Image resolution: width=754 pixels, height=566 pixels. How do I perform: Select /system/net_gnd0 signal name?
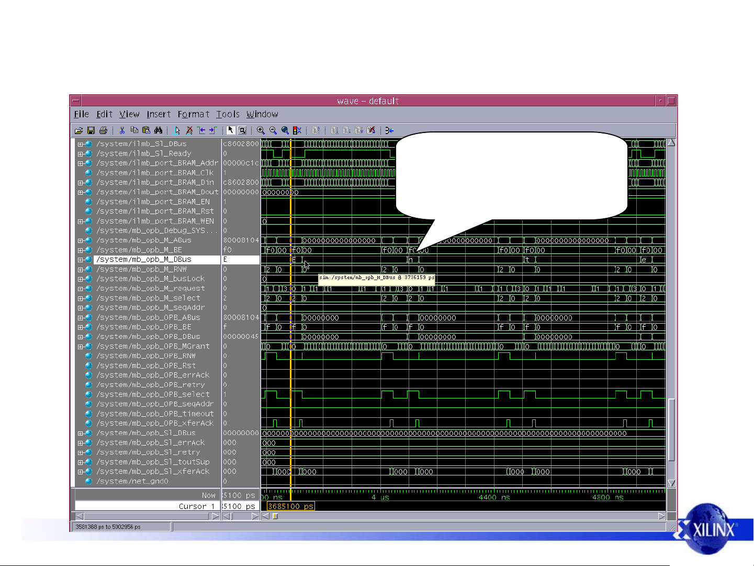132,481
